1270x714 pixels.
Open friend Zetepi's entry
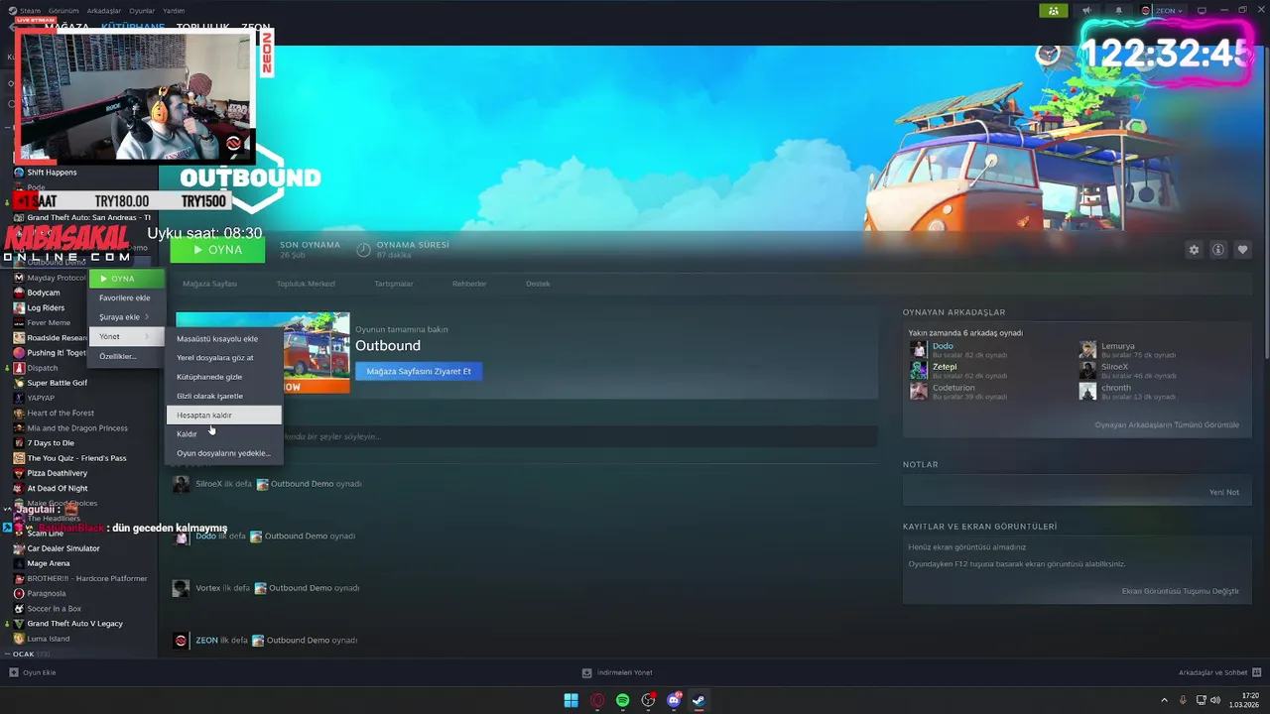tap(945, 367)
